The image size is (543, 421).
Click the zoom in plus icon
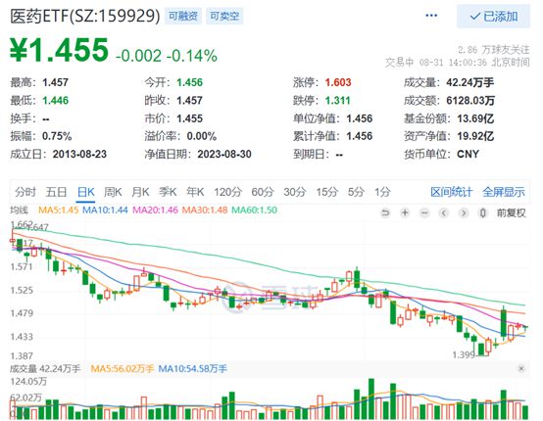[x=405, y=212]
